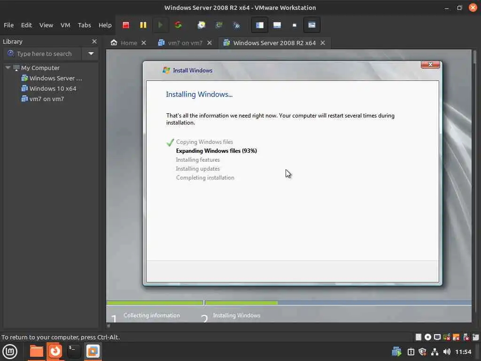Toggle the library sidebar view button

(259, 25)
